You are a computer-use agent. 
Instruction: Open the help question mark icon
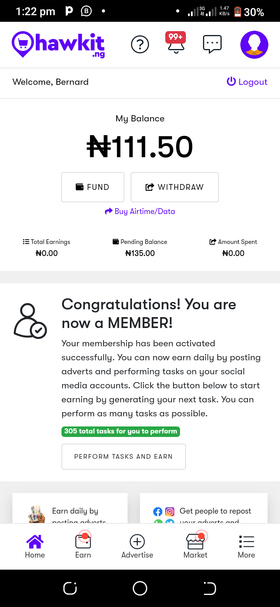tap(140, 44)
